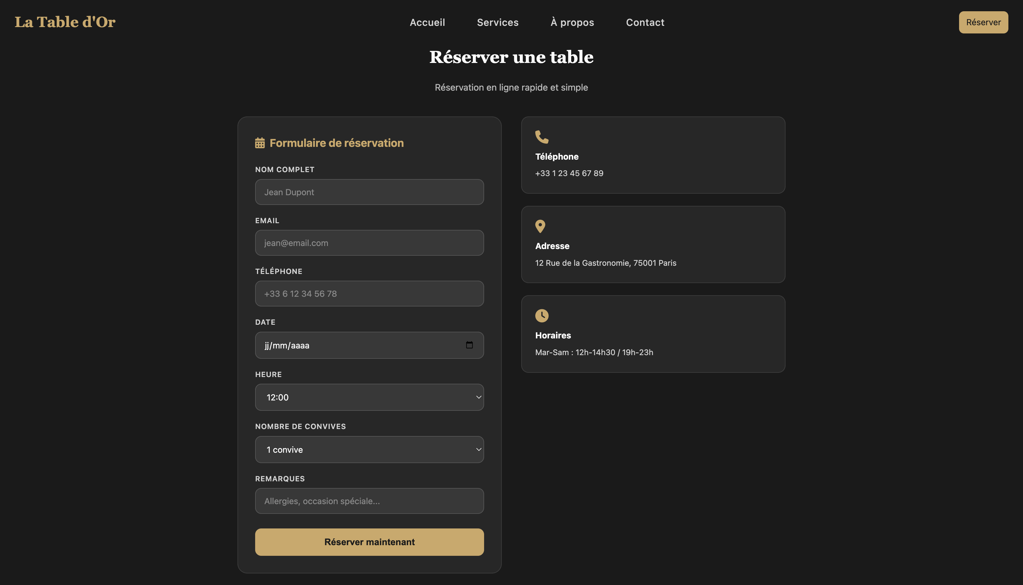The image size is (1023, 585).
Task: Click La Table d'Or logo
Action: tap(65, 22)
